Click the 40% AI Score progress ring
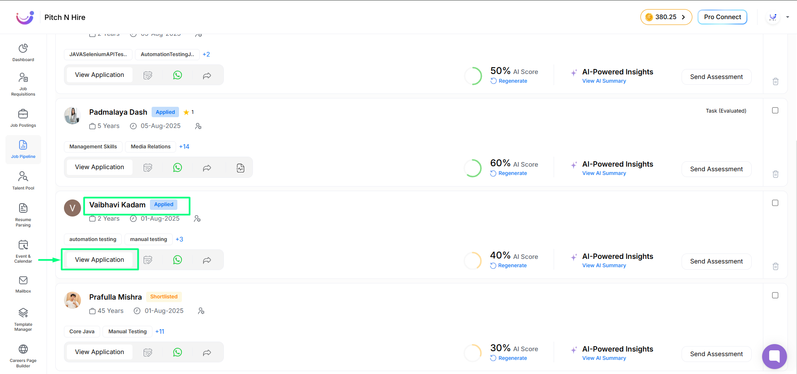 473,261
